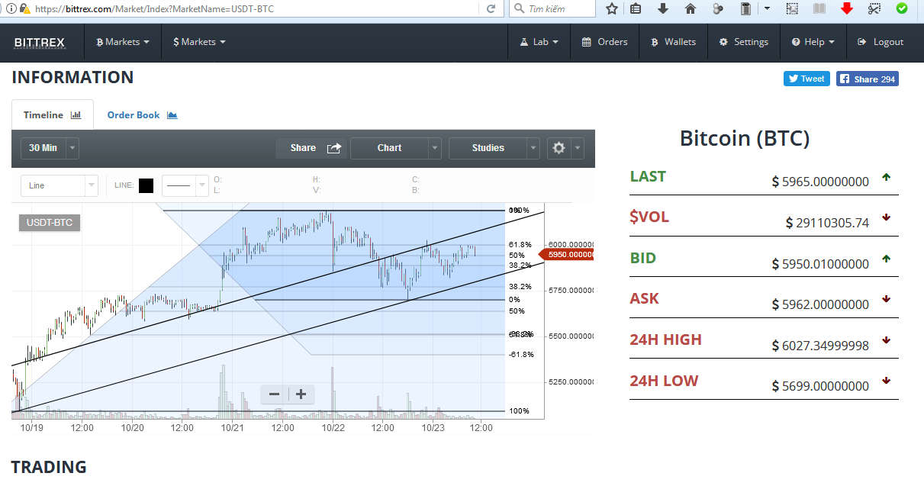Screen dimensions: 924x486
Task: Click the black LINE color swatch
Action: [x=146, y=185]
